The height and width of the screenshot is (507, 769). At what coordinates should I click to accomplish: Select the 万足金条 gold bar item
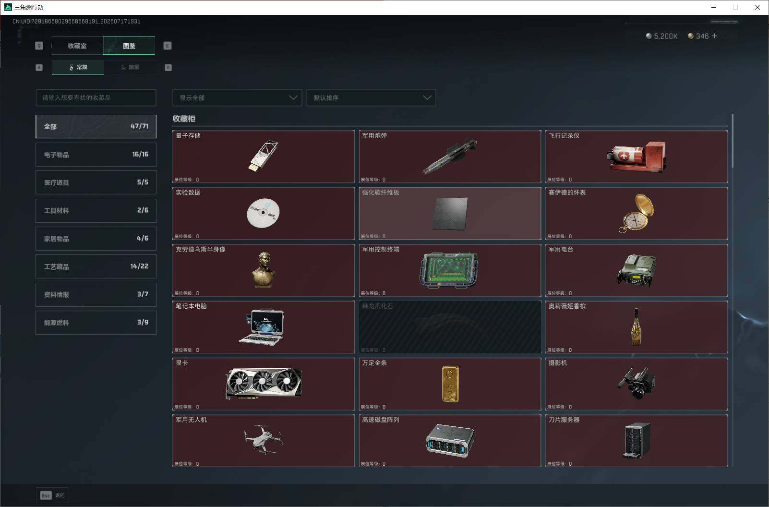click(x=450, y=384)
